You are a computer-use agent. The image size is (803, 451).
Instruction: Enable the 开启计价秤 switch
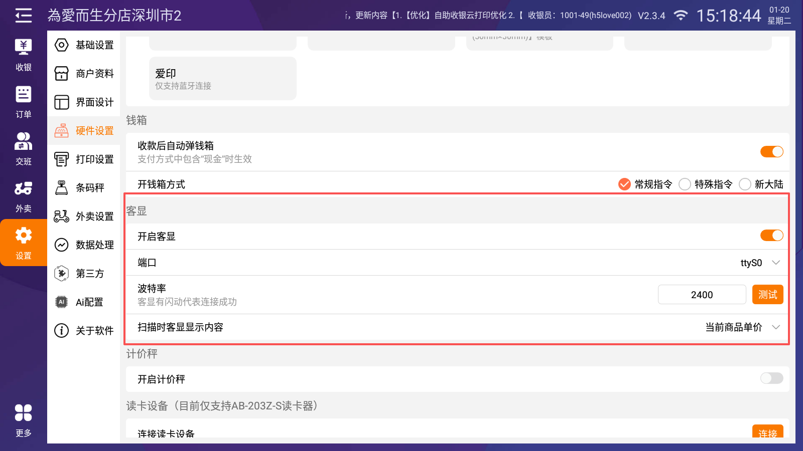click(771, 378)
